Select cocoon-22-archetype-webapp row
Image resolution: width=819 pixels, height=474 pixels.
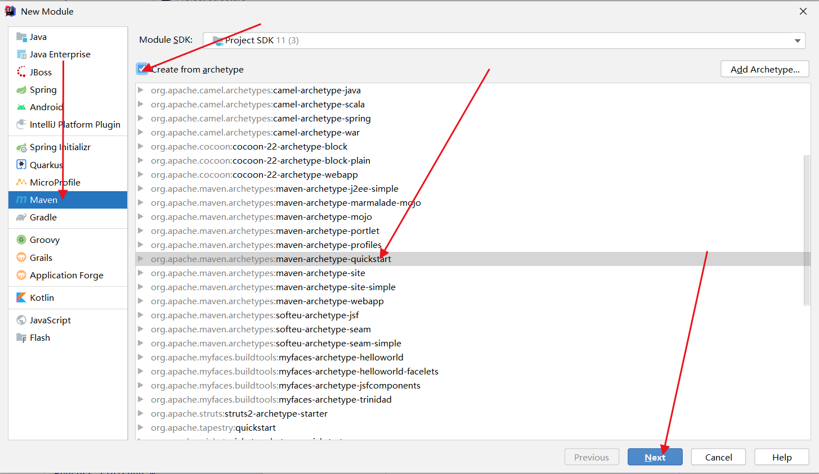click(470, 174)
